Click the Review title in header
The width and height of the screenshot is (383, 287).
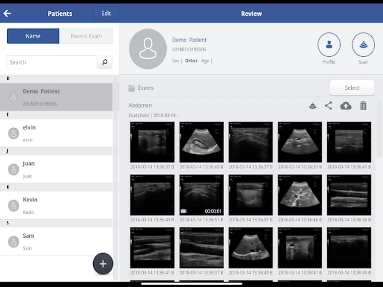click(252, 13)
